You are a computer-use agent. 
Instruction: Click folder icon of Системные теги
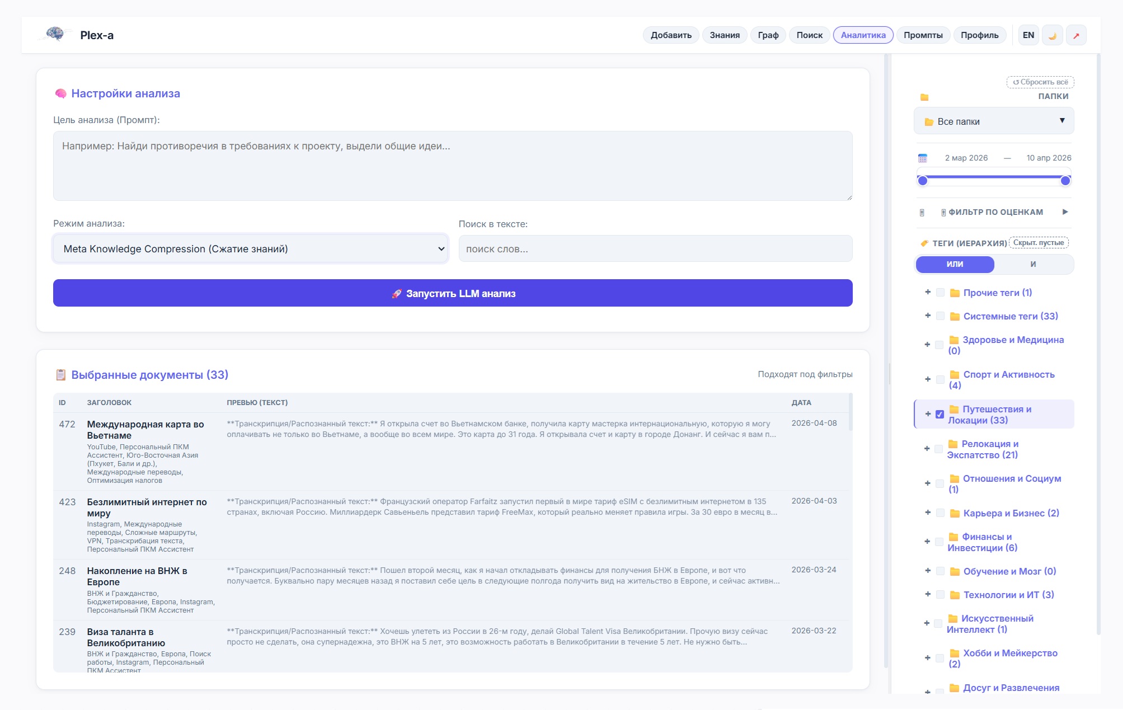pos(955,317)
